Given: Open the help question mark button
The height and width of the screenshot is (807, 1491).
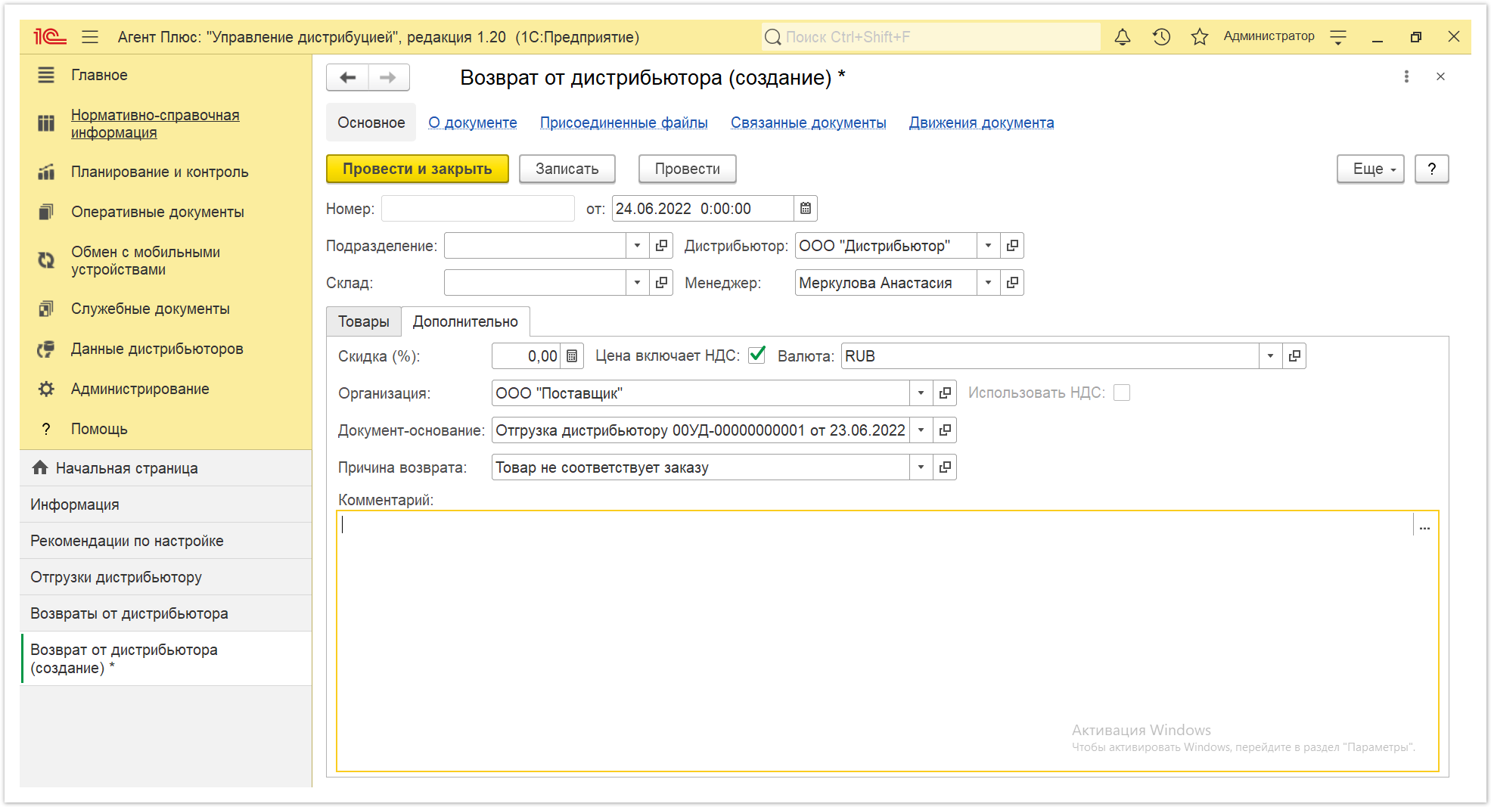Looking at the screenshot, I should click(1431, 169).
